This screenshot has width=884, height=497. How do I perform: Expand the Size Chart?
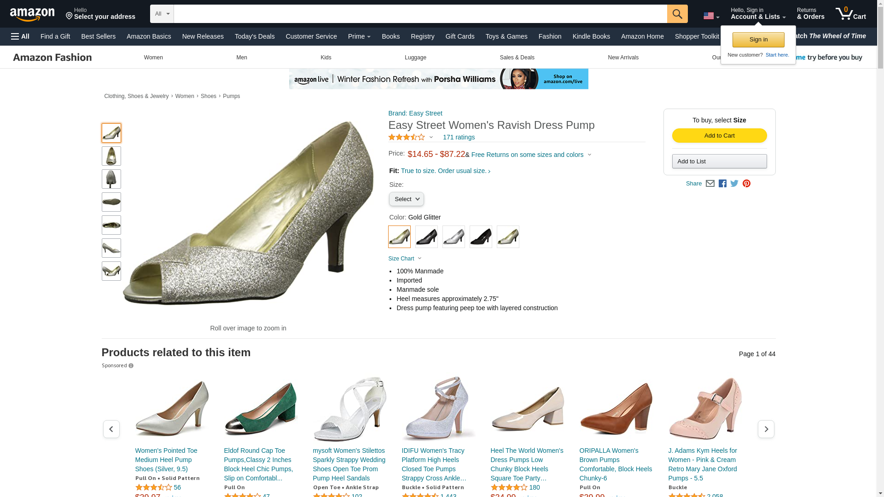tap(405, 259)
